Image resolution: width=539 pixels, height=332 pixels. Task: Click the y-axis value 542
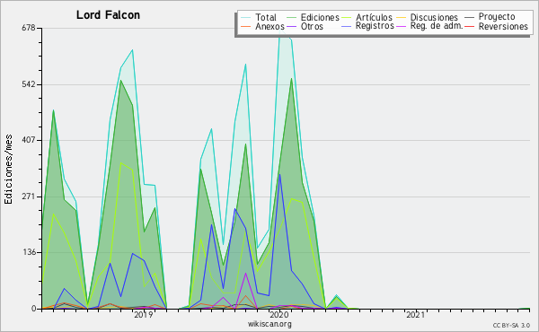coord(29,84)
